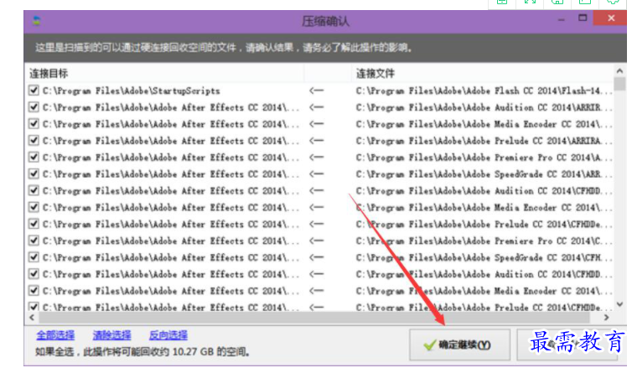
Task: Close the 压缩确认 dialog
Action: [x=611, y=18]
